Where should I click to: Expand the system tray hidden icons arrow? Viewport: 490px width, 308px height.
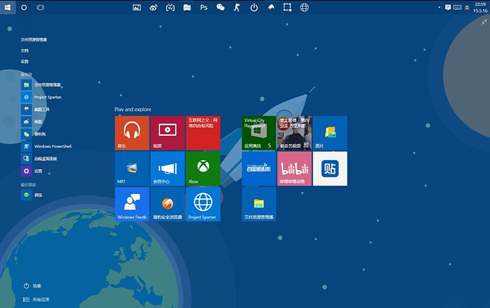click(x=440, y=7)
